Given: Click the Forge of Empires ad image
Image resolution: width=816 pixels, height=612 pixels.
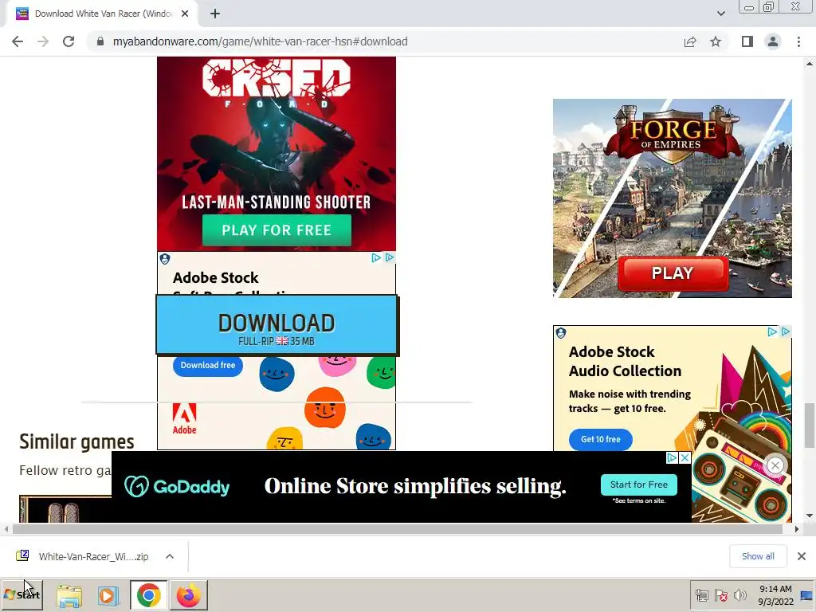Looking at the screenshot, I should 673,198.
